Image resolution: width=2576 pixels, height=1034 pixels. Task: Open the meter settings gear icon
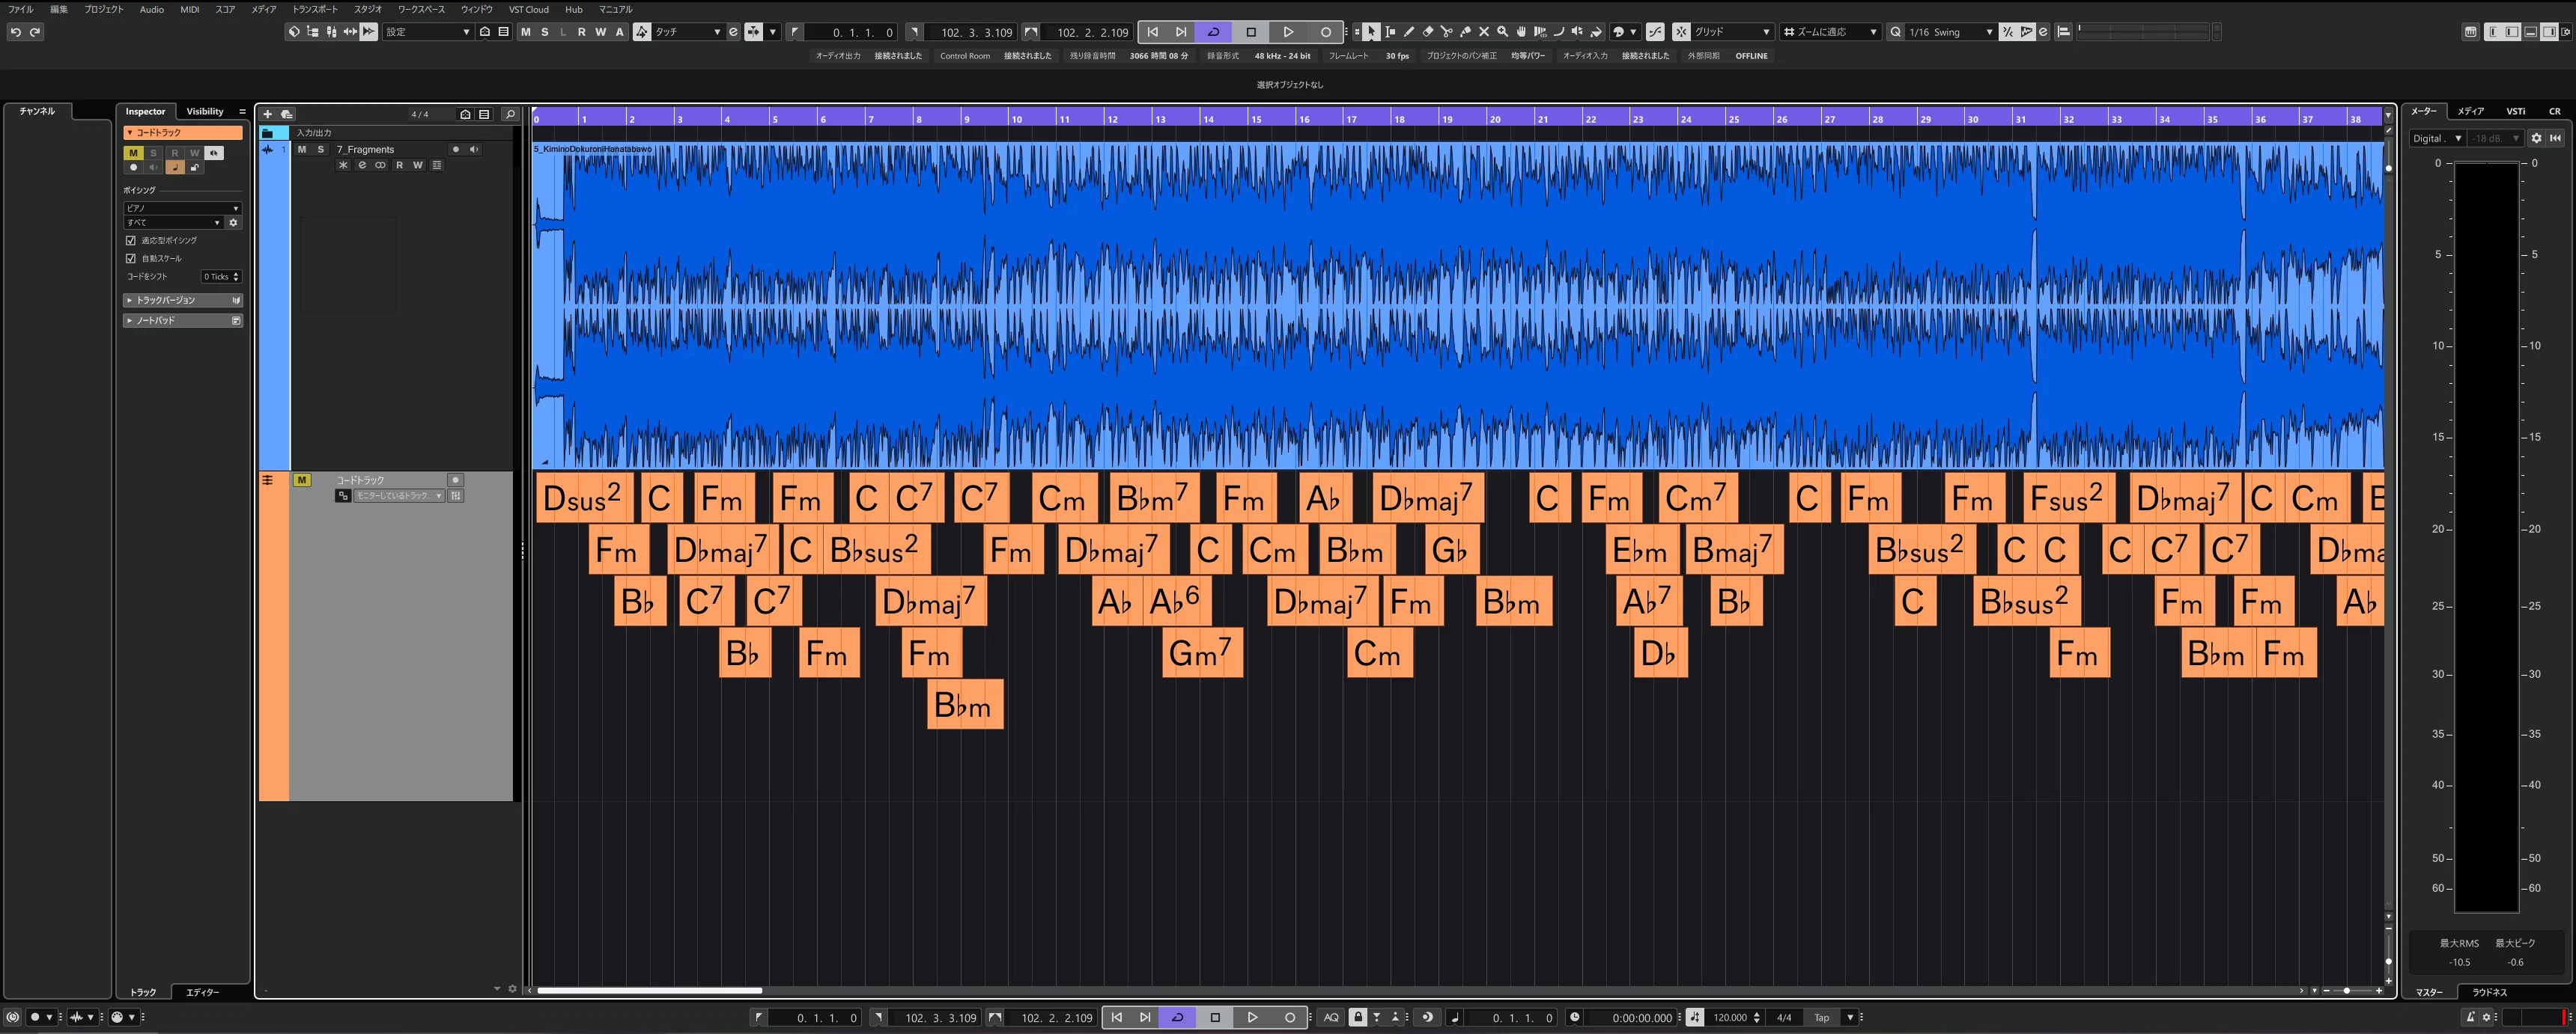coord(2536,138)
